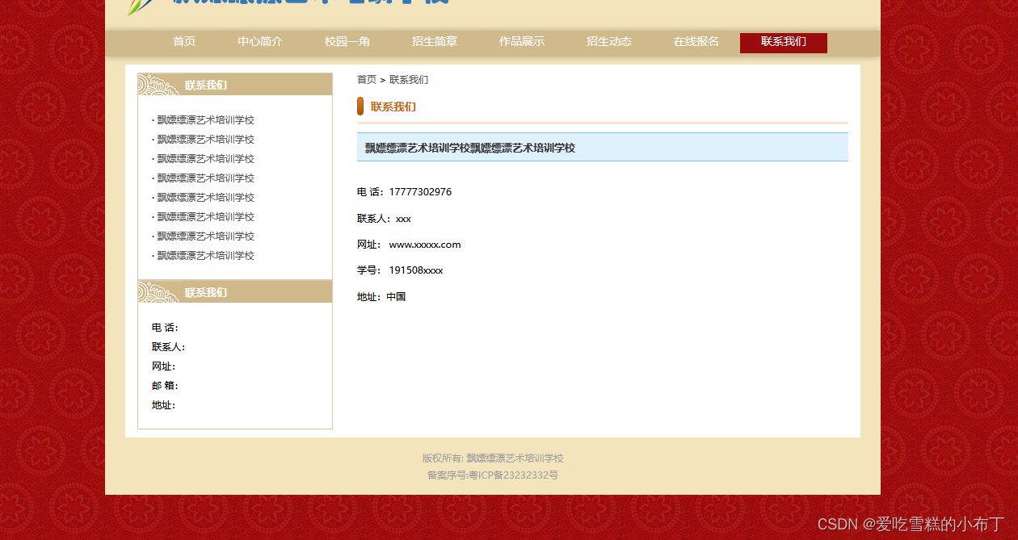Image resolution: width=1018 pixels, height=540 pixels.
Task: Go to the 招生动态 navigation item
Action: 609,42
